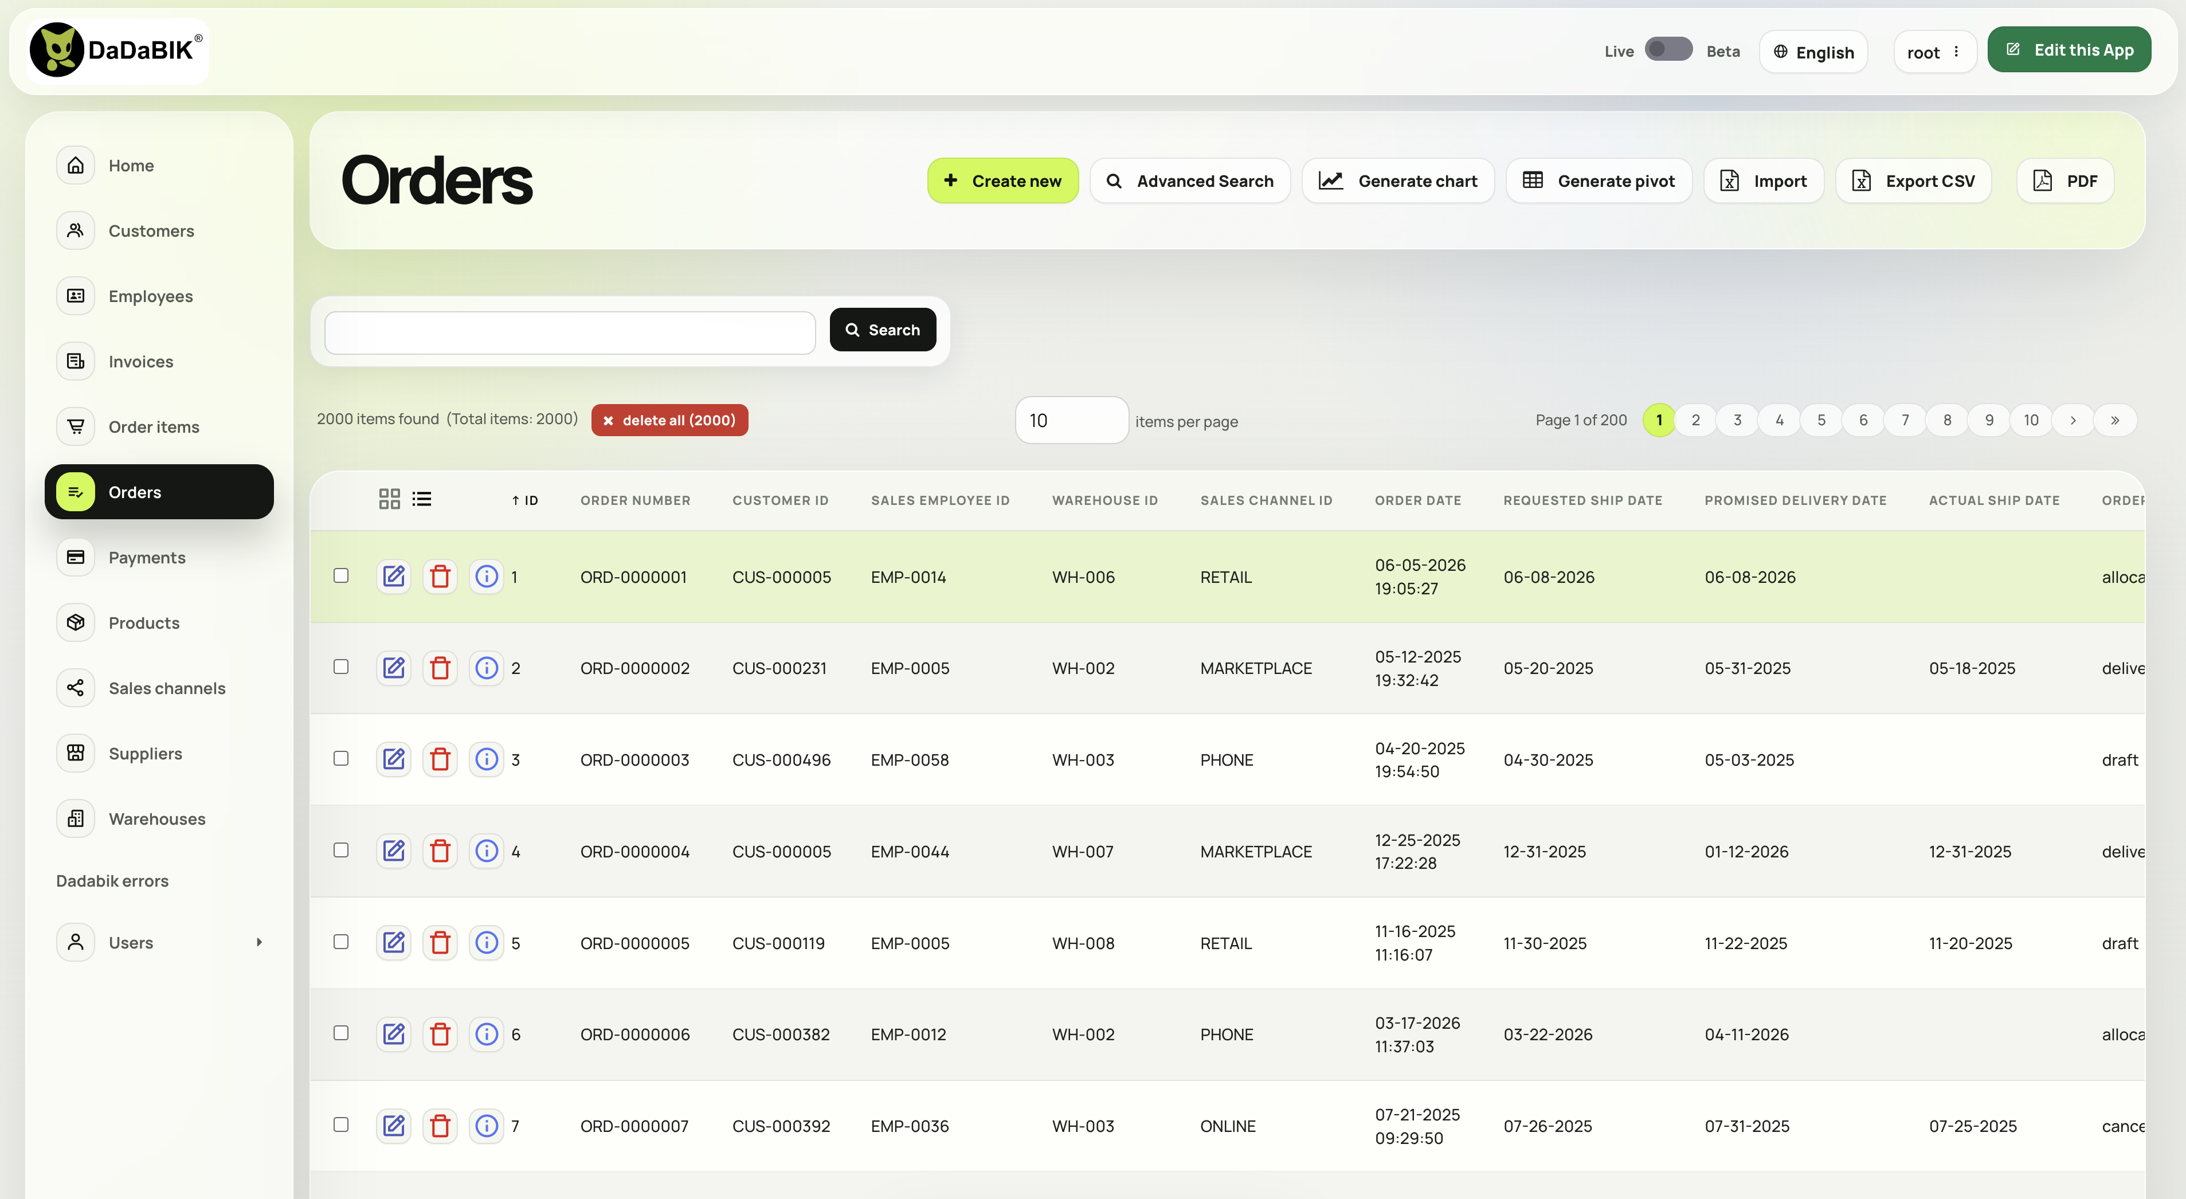Click the Sales channels share icon

[76, 687]
